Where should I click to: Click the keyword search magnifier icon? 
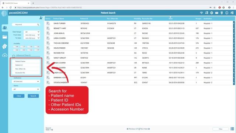38,24
